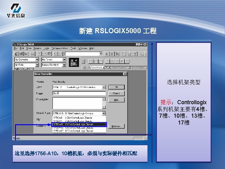The image size is (225, 169).
Task: Open the Window menu
Action: pyautogui.click(x=83, y=48)
